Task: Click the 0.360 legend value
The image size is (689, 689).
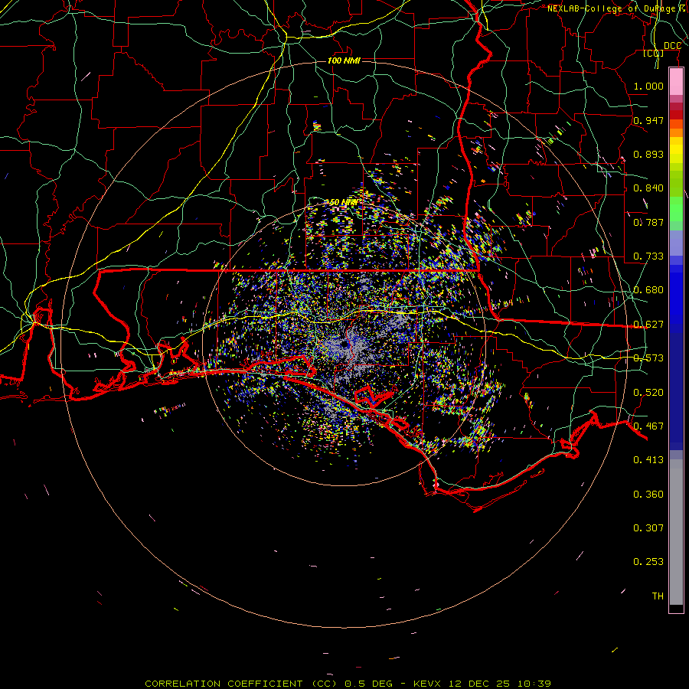Action: click(x=648, y=495)
